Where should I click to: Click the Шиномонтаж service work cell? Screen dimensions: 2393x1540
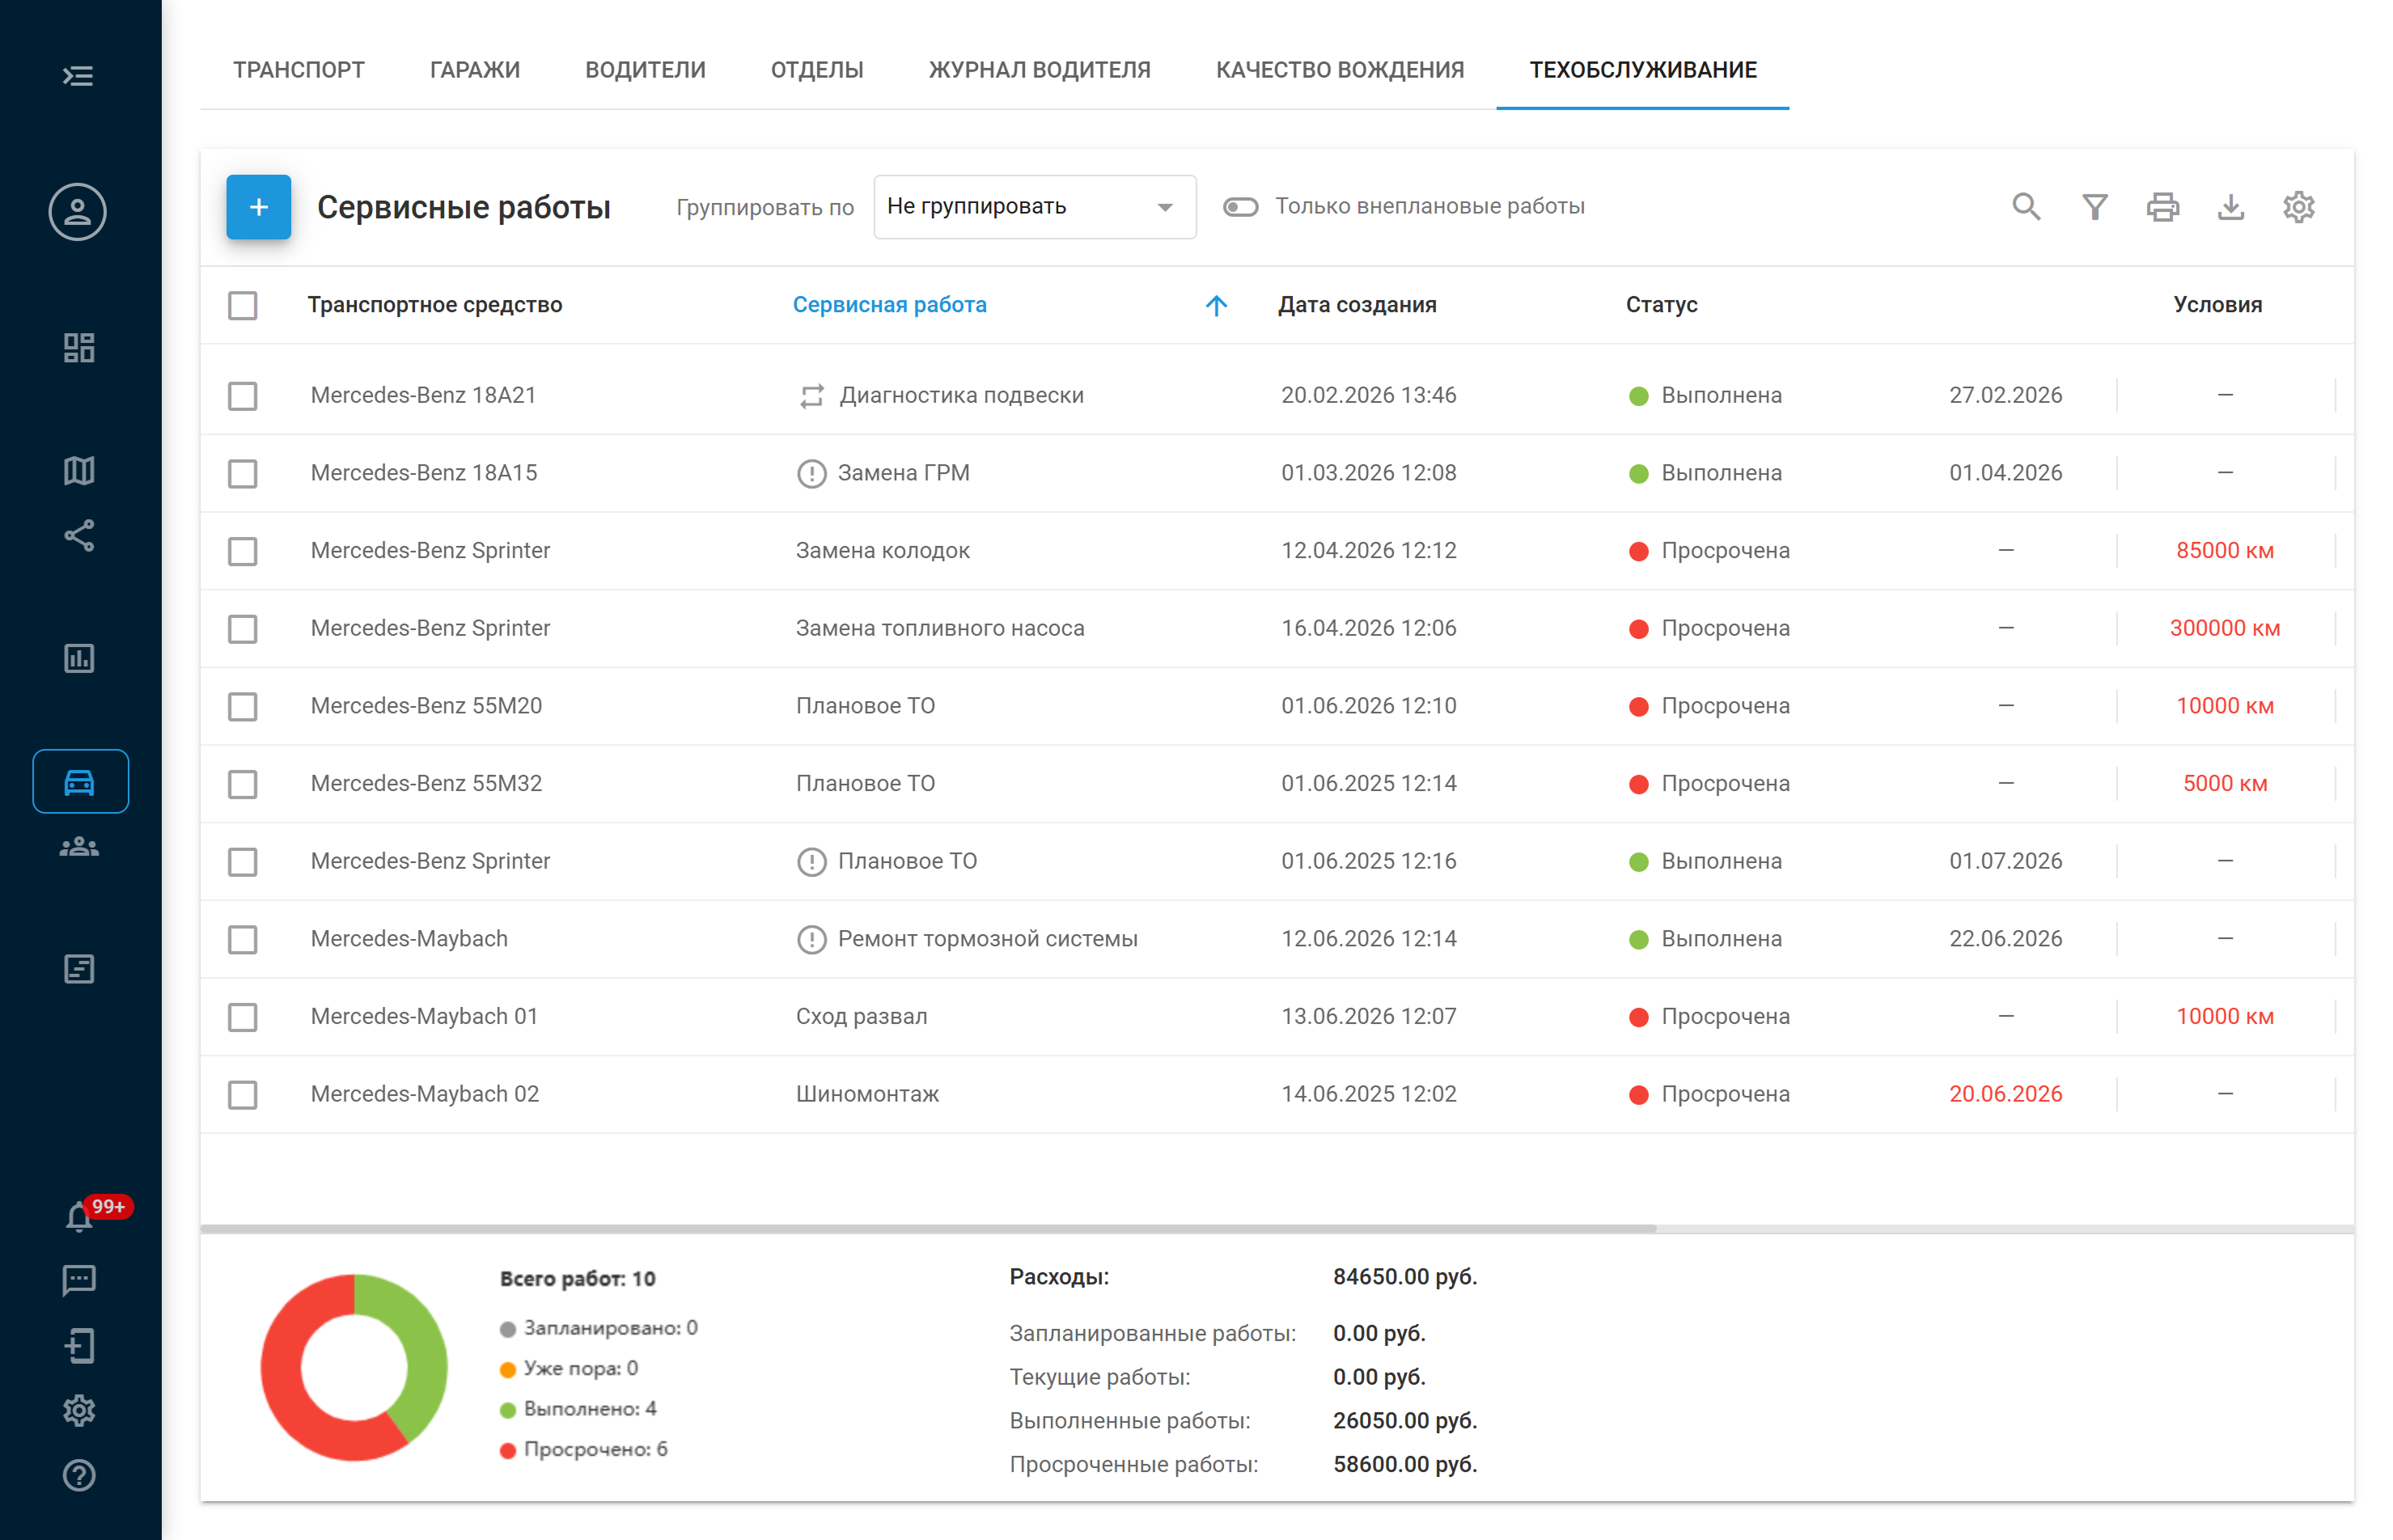point(867,1095)
